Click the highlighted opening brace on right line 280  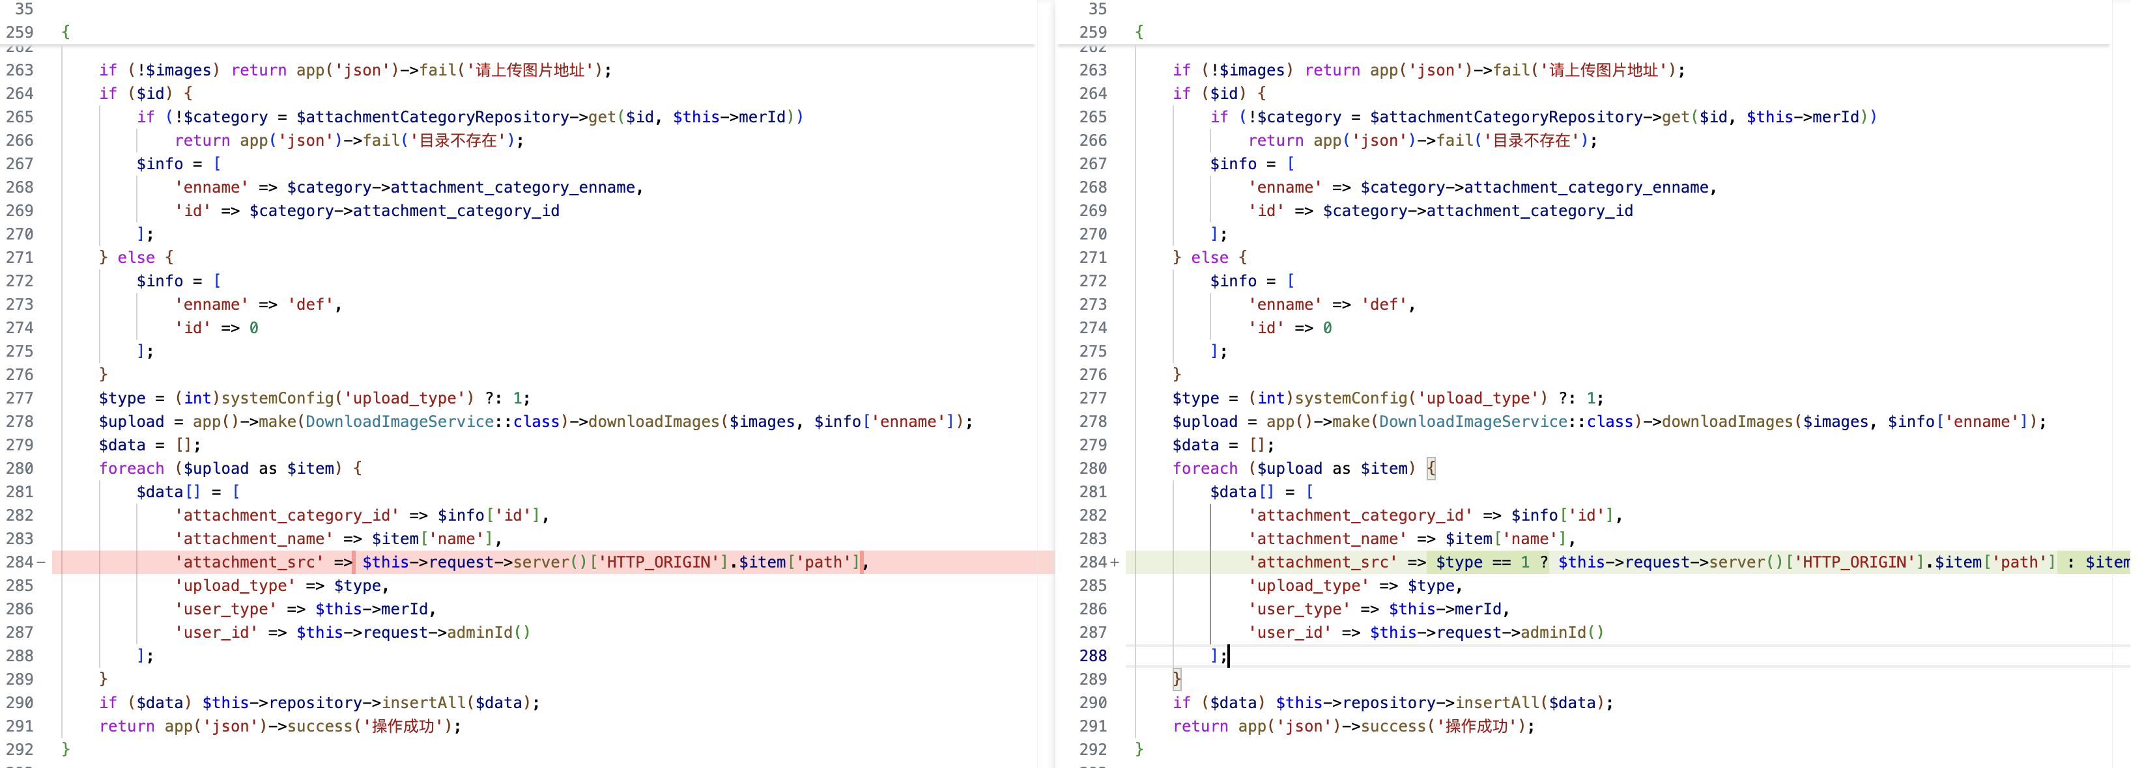(x=1431, y=469)
